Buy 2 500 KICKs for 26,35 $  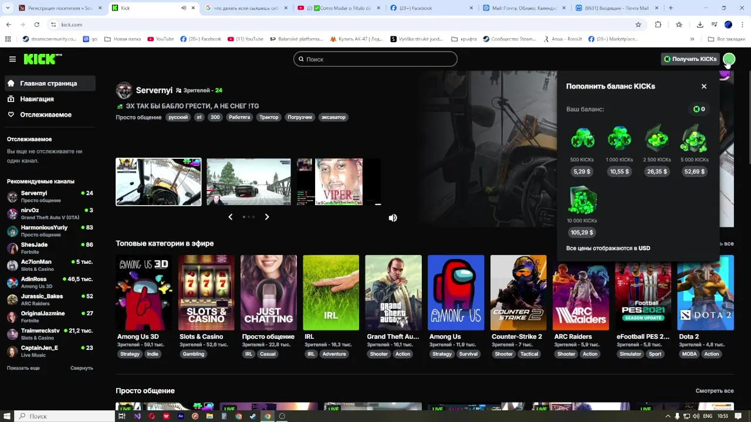coord(657,172)
